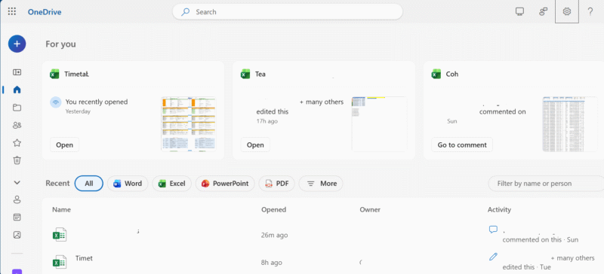Toggle the sidebar navigation pane icon
This screenshot has width=604, height=274.
point(17,72)
